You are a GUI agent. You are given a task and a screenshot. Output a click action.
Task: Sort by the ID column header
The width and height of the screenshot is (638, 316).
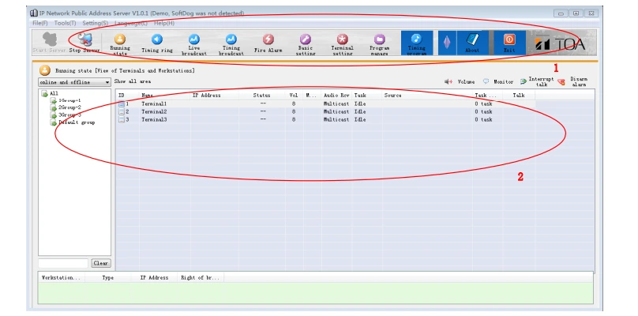coord(127,96)
